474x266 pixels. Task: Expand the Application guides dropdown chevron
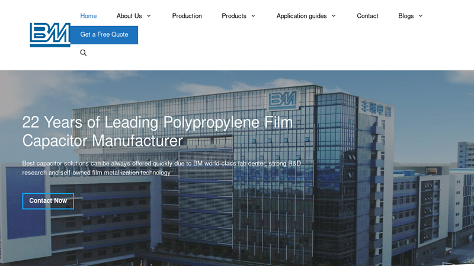[334, 16]
